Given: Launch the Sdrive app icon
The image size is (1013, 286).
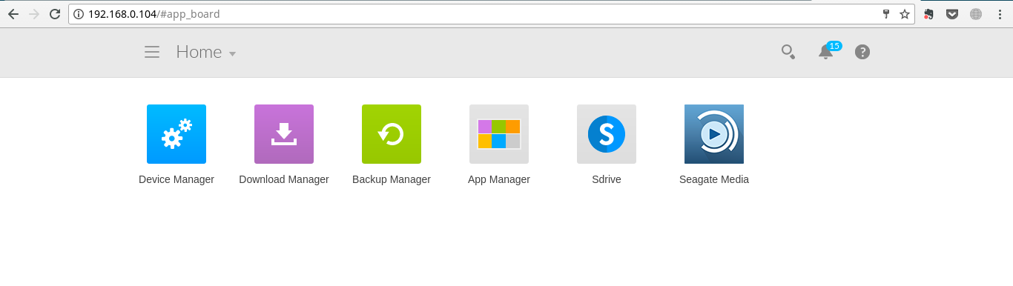Looking at the screenshot, I should click(607, 134).
